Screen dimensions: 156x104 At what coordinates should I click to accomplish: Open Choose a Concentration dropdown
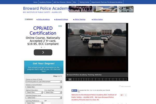(x=44, y=87)
